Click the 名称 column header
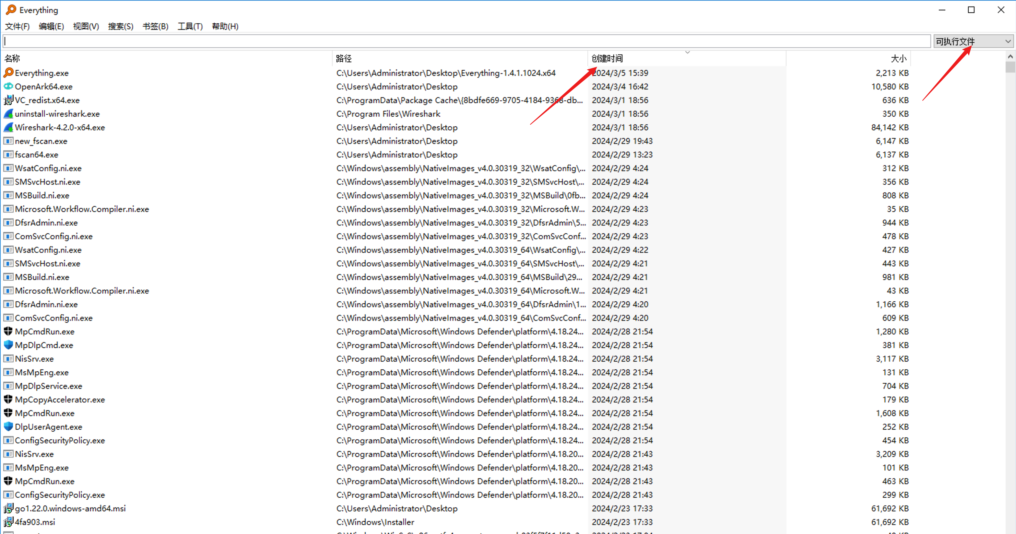This screenshot has width=1016, height=534. pyautogui.click(x=12, y=59)
